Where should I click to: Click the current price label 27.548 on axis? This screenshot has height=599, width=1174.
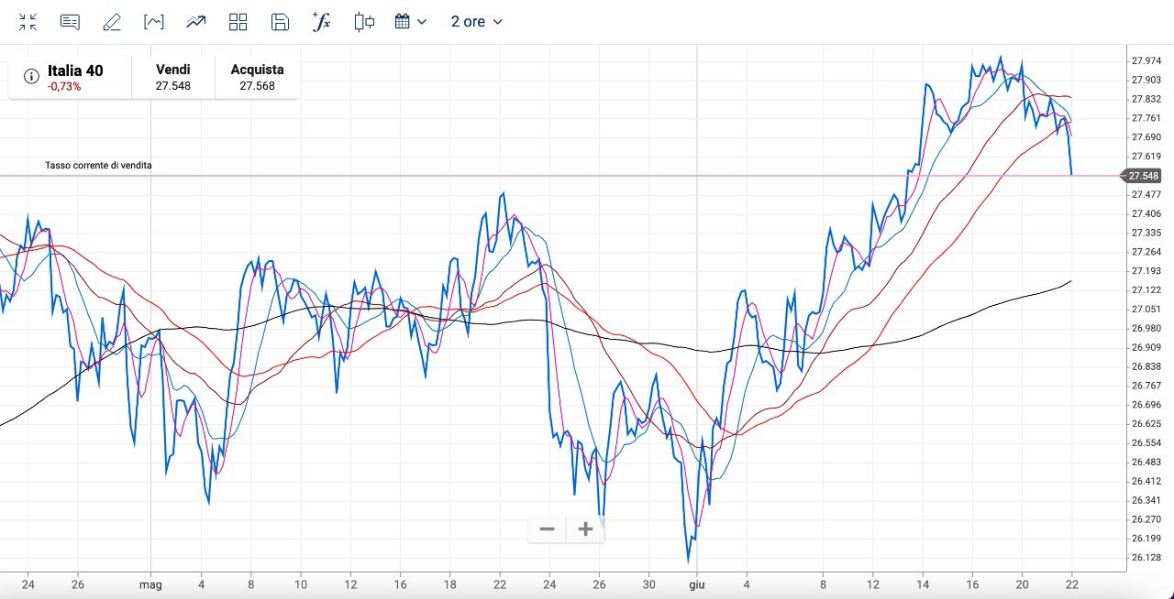tap(1143, 176)
